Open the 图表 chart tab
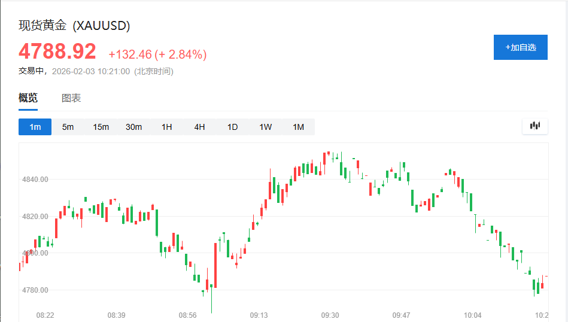Screen dimensions: 568x322 [71, 98]
